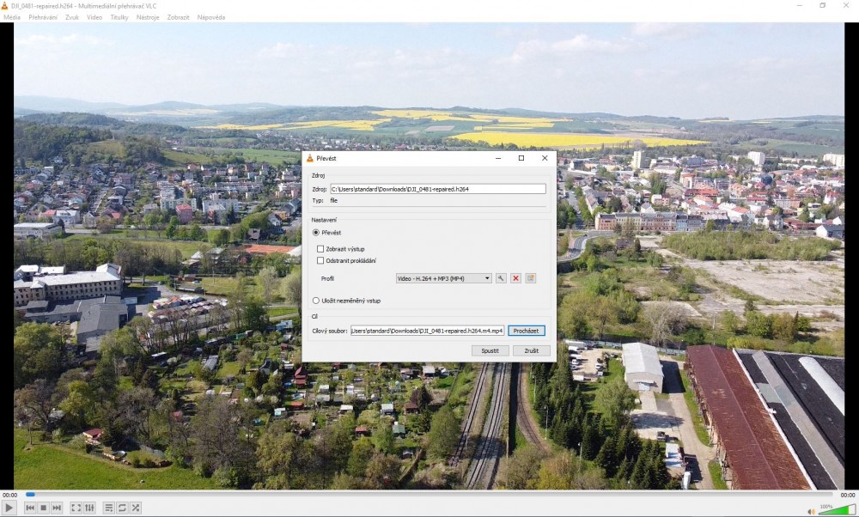859x517 pixels.
Task: Enable shuffle random playback icon
Action: [x=136, y=508]
